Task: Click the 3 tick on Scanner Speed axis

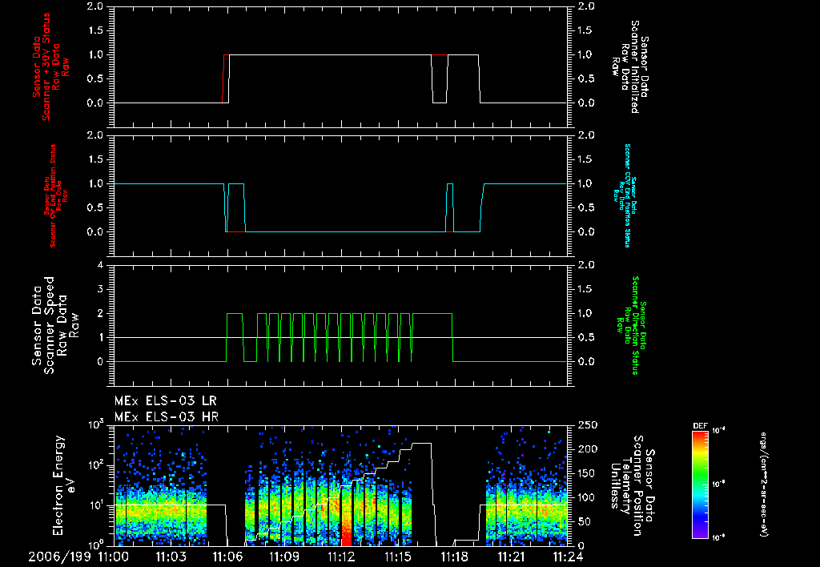Action: click(101, 289)
